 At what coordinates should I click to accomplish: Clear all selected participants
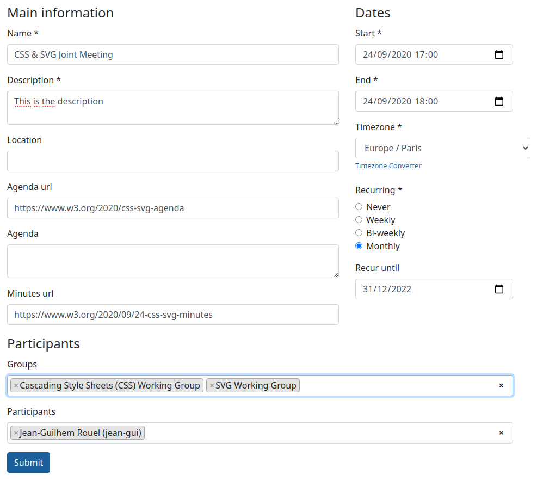[501, 433]
